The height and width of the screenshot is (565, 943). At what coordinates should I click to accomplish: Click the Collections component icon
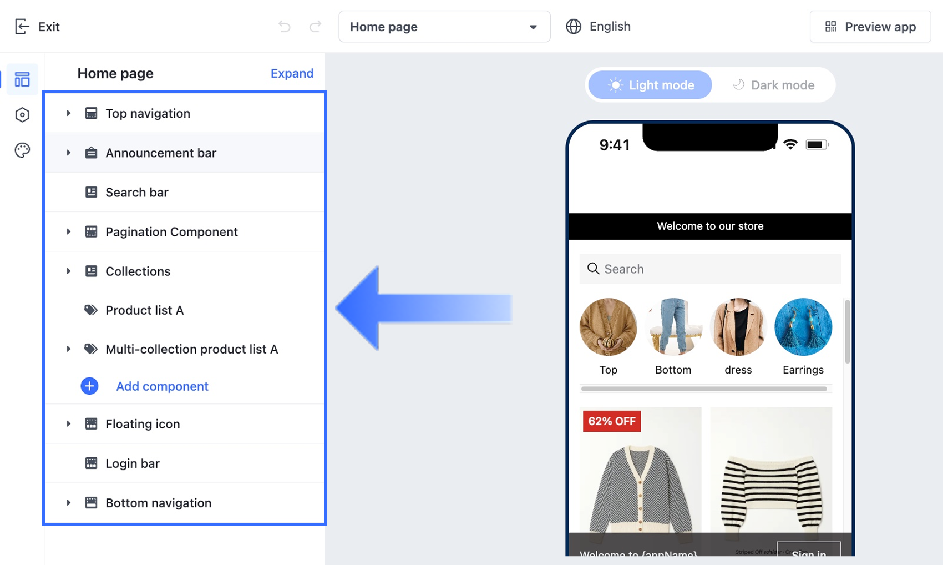tap(91, 271)
